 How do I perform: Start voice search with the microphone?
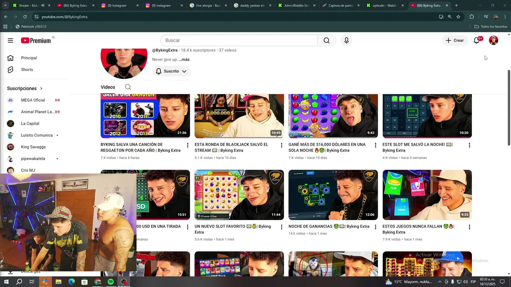(347, 40)
